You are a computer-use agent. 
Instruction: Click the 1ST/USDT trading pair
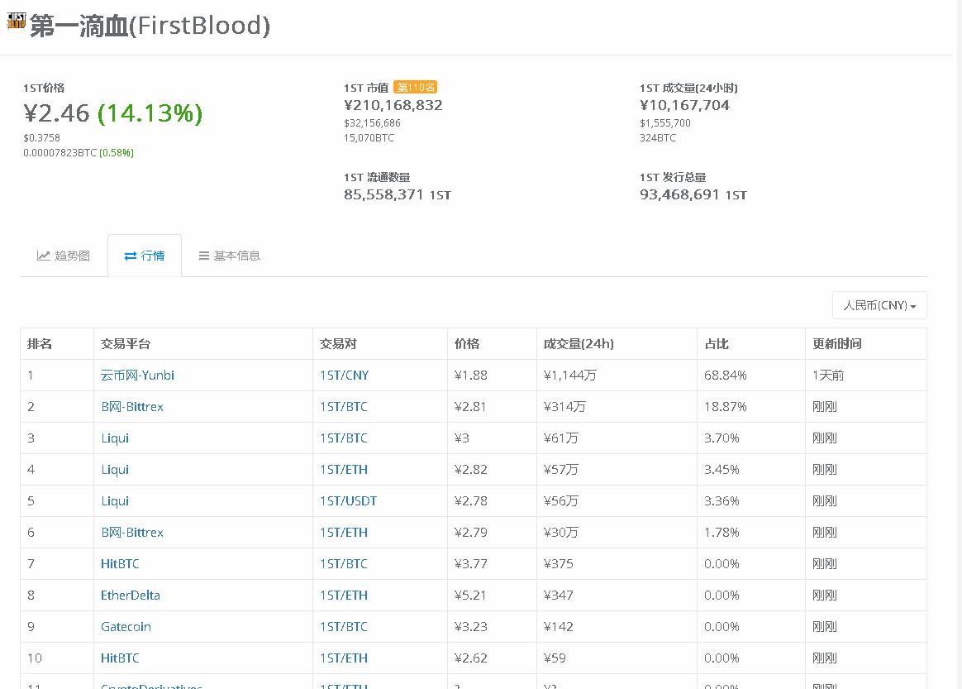tap(348, 500)
